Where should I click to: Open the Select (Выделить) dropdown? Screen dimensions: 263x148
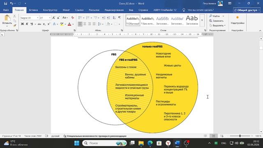coord(217,25)
